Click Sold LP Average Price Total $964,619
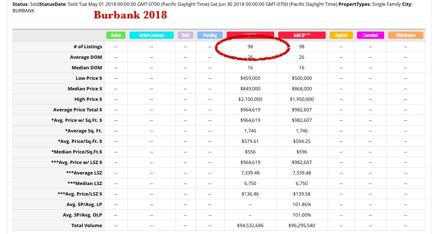This screenshot has width=444, height=234. pos(250,110)
